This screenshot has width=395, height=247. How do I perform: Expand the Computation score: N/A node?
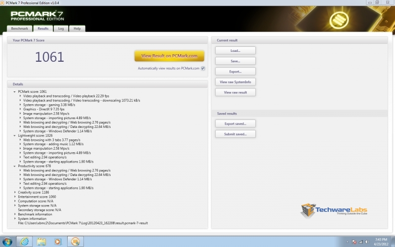click(15, 201)
